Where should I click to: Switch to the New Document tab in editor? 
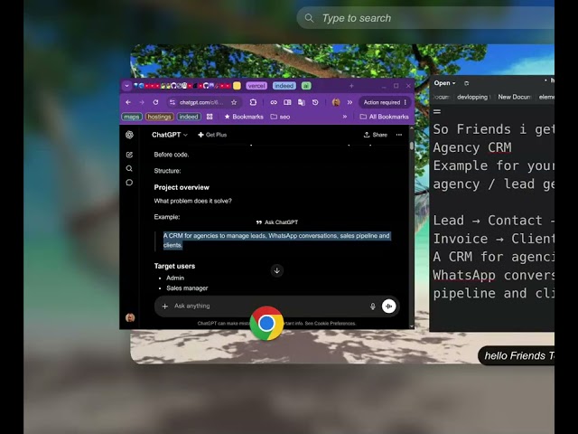click(515, 97)
